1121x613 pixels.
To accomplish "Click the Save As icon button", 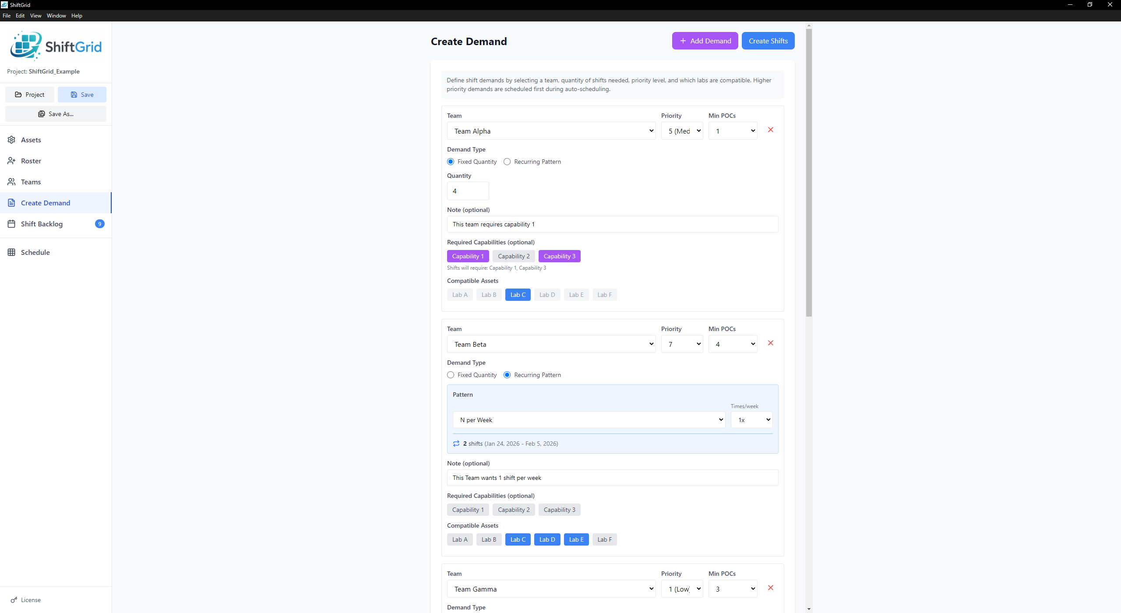I will (42, 114).
